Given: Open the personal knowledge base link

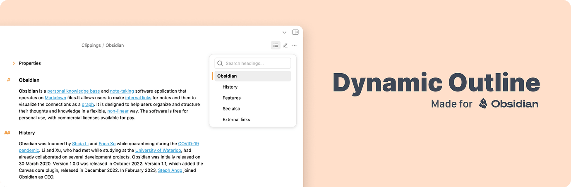Looking at the screenshot, I should click(x=73, y=91).
